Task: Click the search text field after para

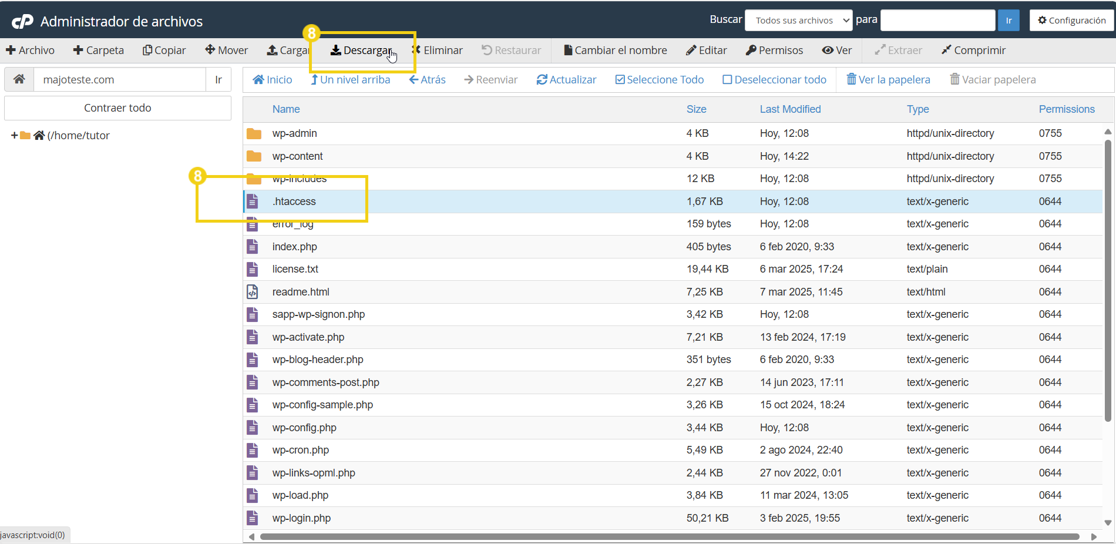Action: pos(938,21)
